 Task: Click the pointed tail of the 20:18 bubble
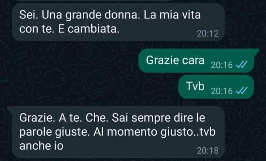[x=10, y=108]
